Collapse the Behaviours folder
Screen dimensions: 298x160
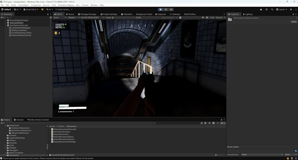coord(6,126)
